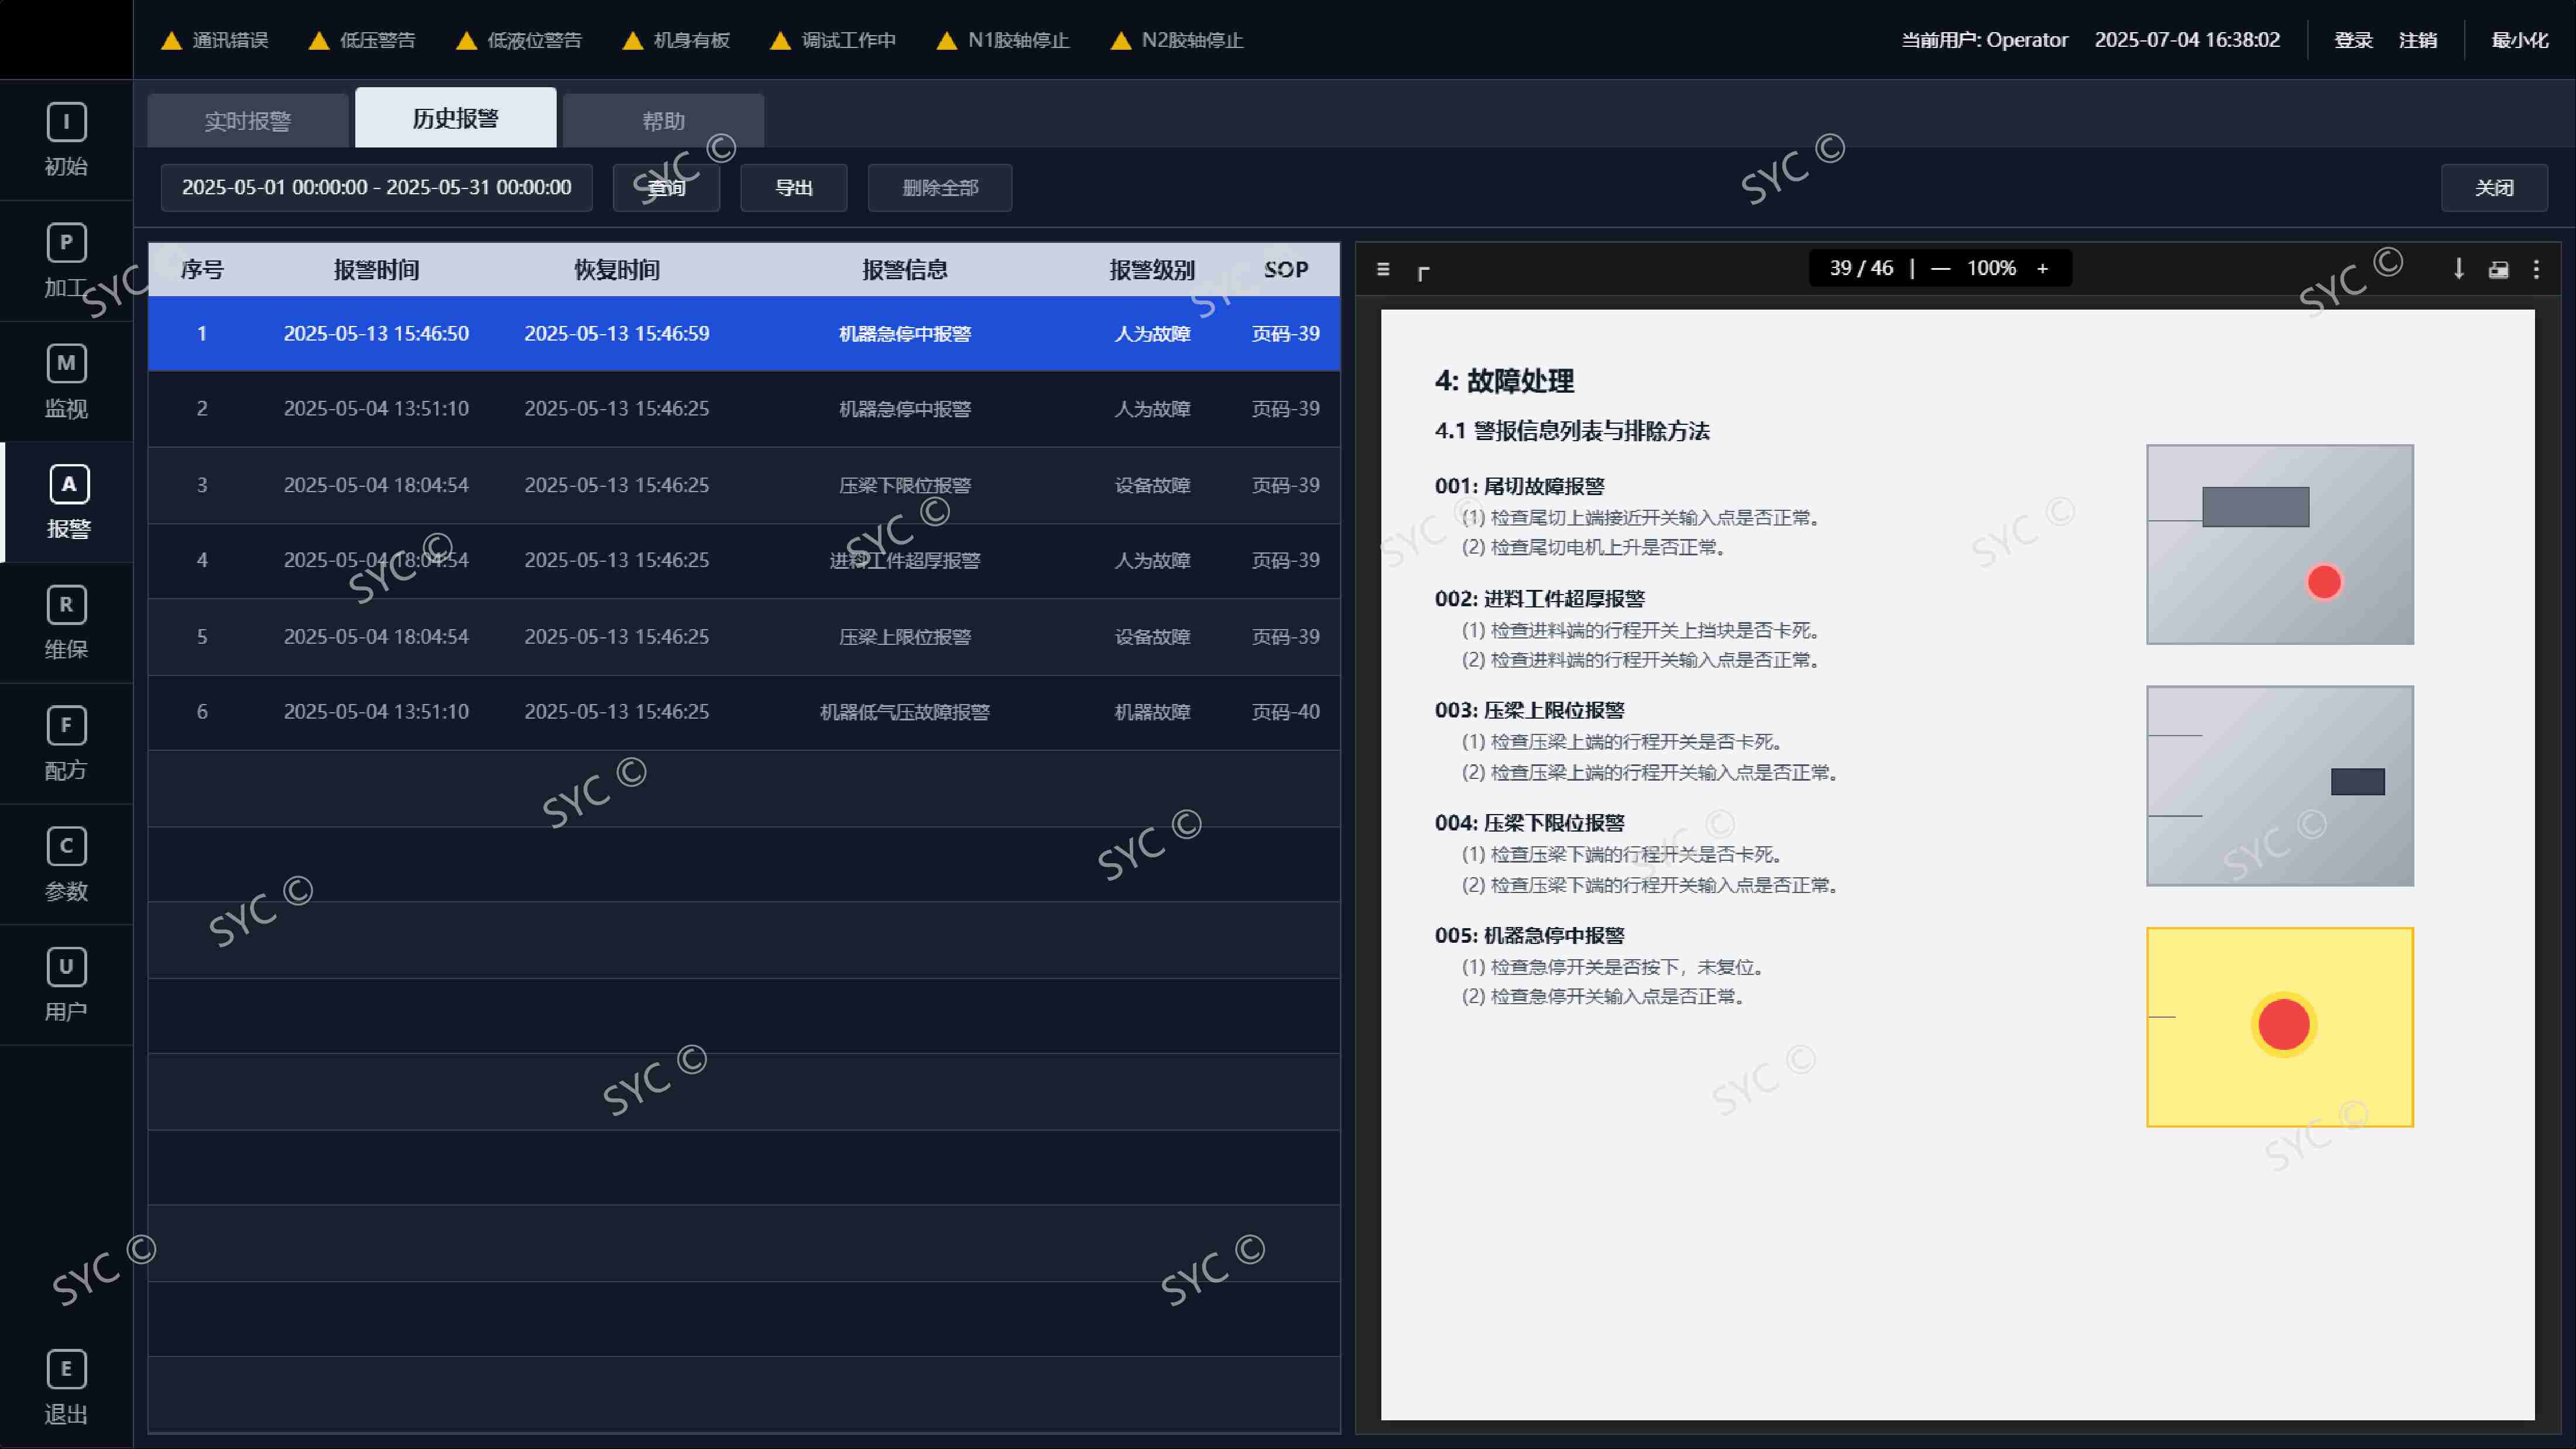The image size is (2576, 1449).
Task: Open the 用户 user icon
Action: pos(66,967)
